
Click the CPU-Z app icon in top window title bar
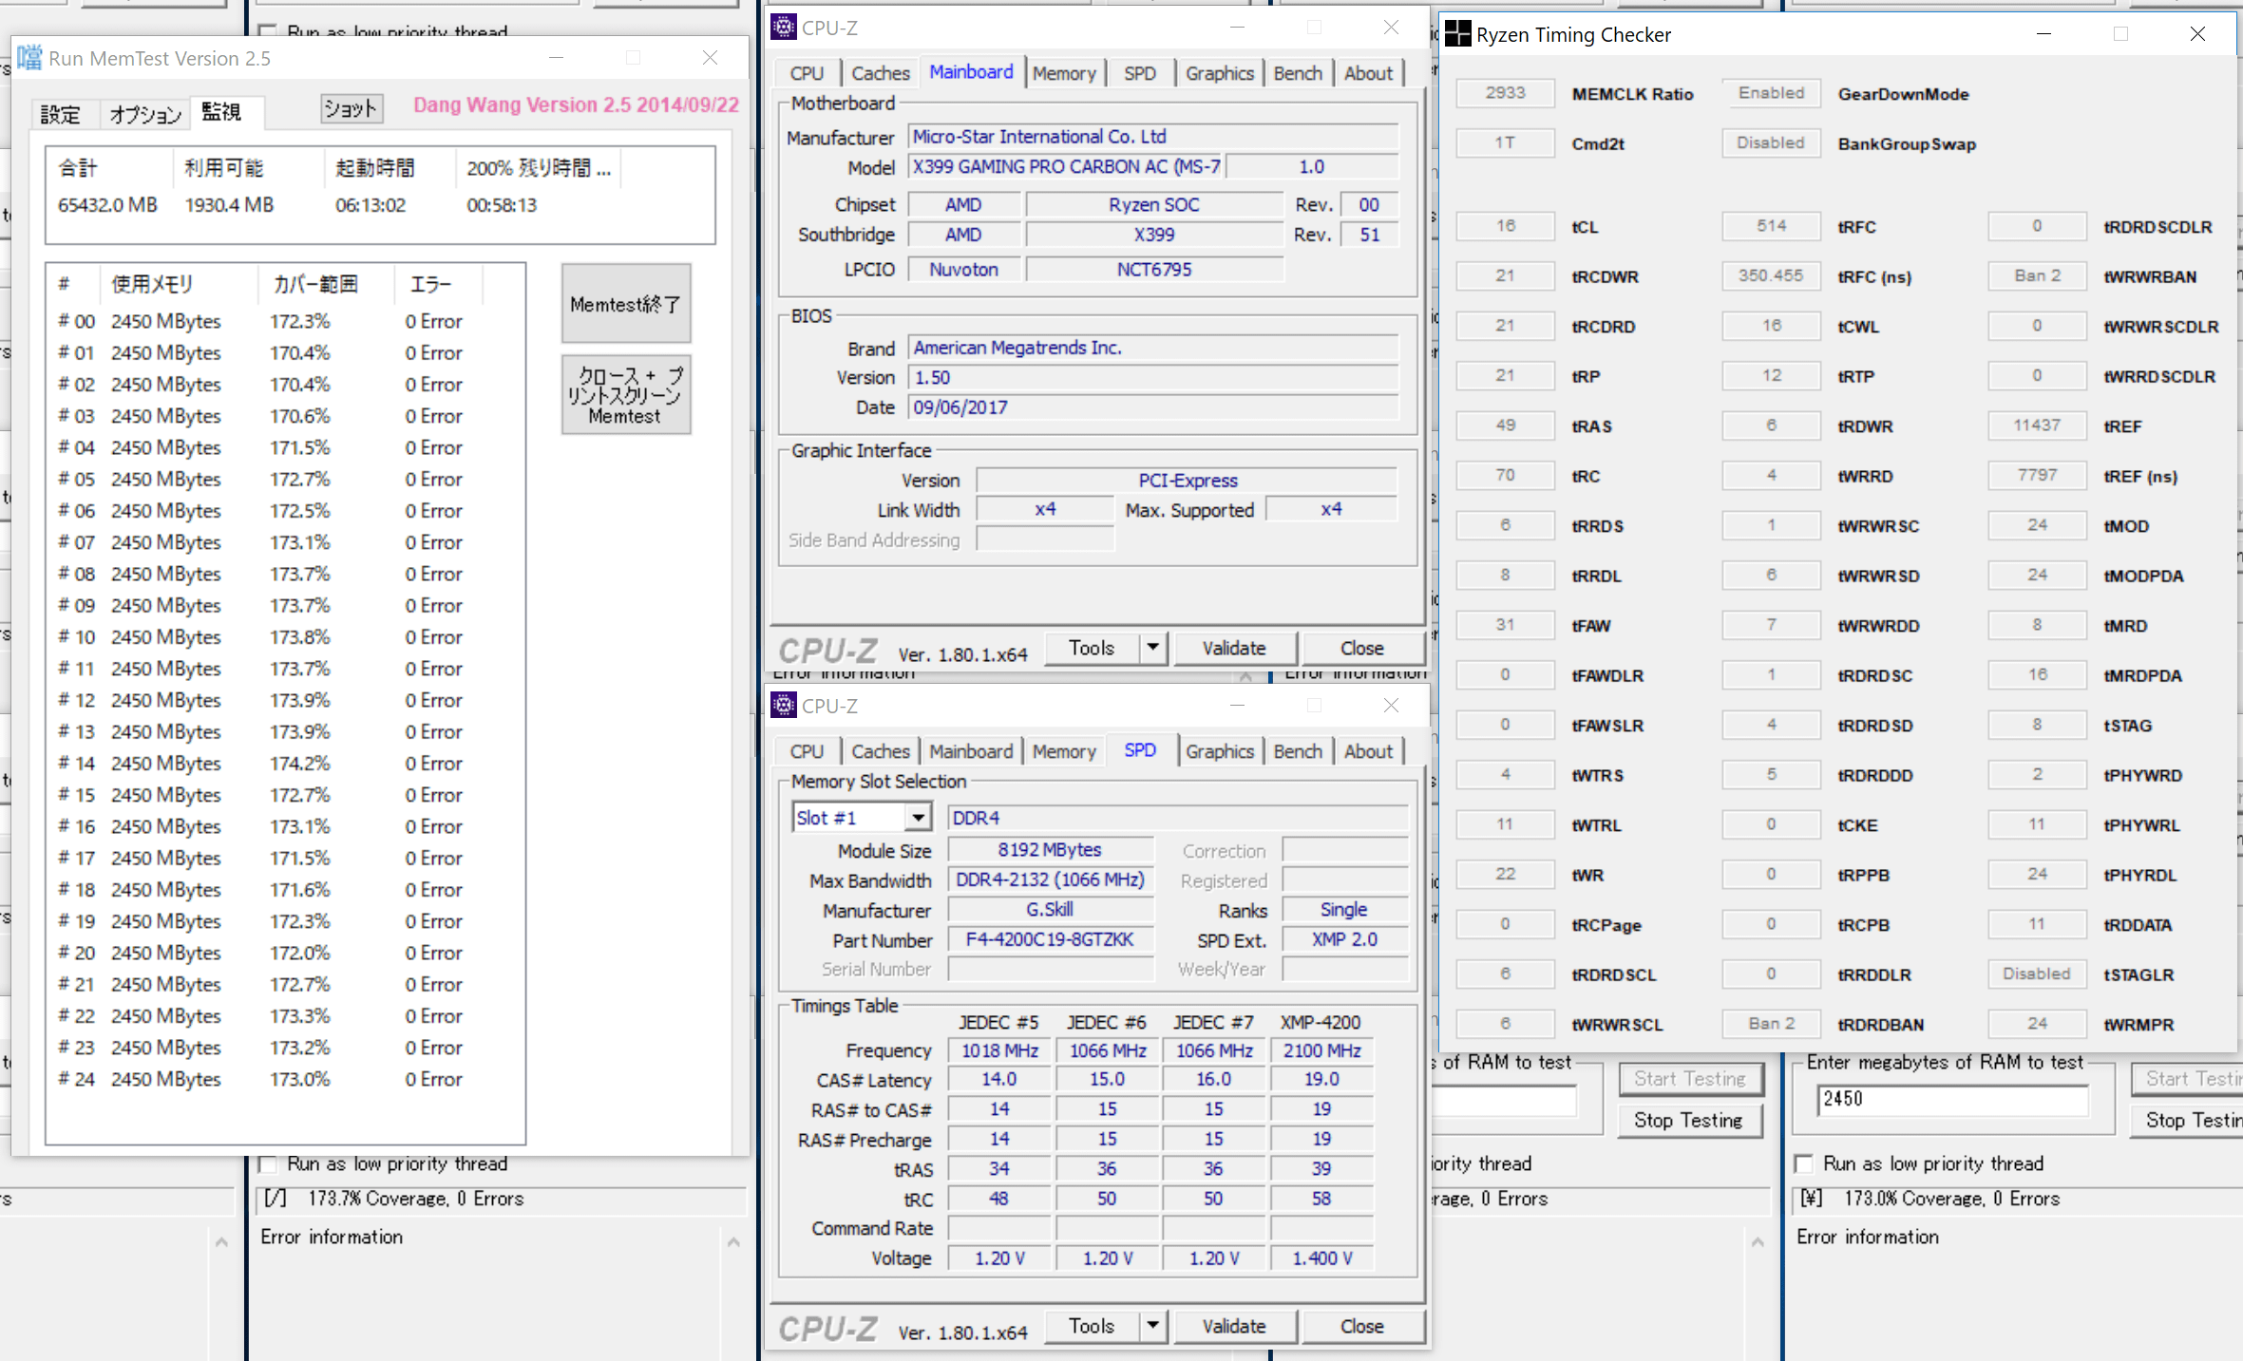point(783,28)
